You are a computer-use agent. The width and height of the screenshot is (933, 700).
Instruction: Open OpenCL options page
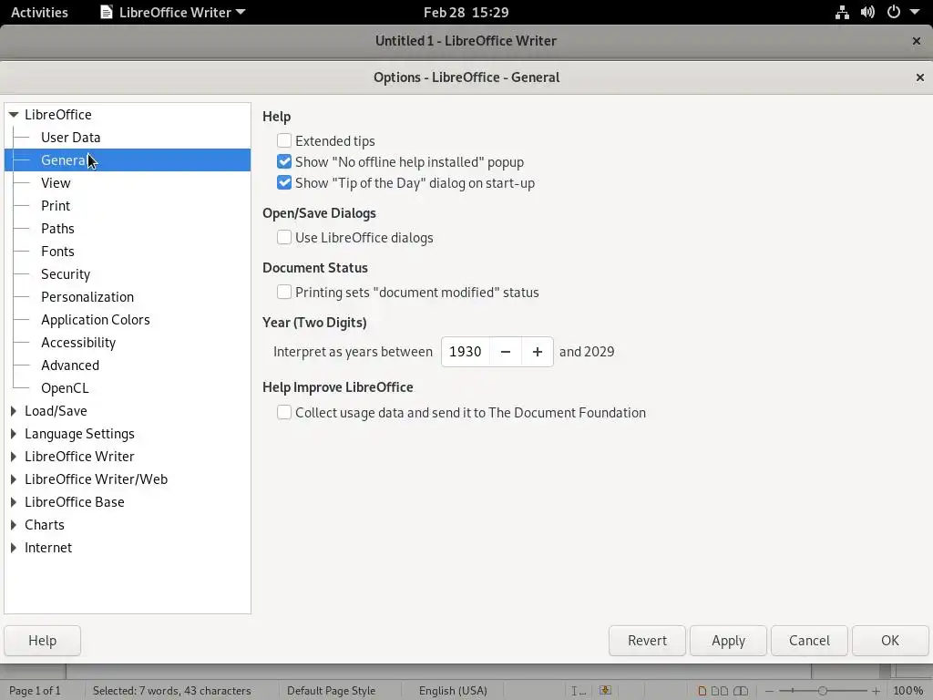coord(65,388)
